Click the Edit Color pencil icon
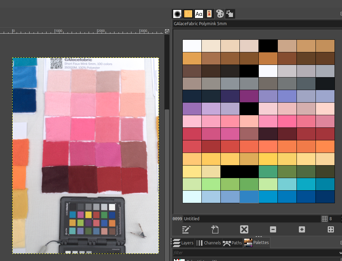The height and width of the screenshot is (261, 342). click(x=185, y=229)
